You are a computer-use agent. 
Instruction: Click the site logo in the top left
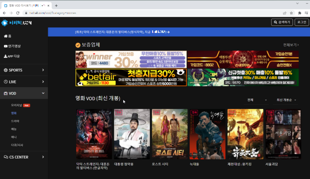tap(16, 23)
